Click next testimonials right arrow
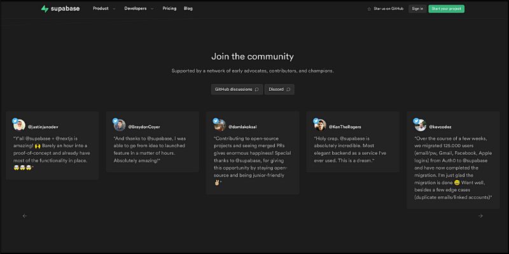Image resolution: width=509 pixels, height=254 pixels. [x=480, y=216]
